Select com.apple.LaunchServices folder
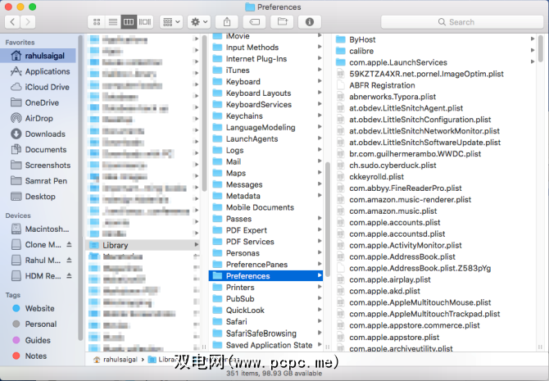 pos(434,62)
